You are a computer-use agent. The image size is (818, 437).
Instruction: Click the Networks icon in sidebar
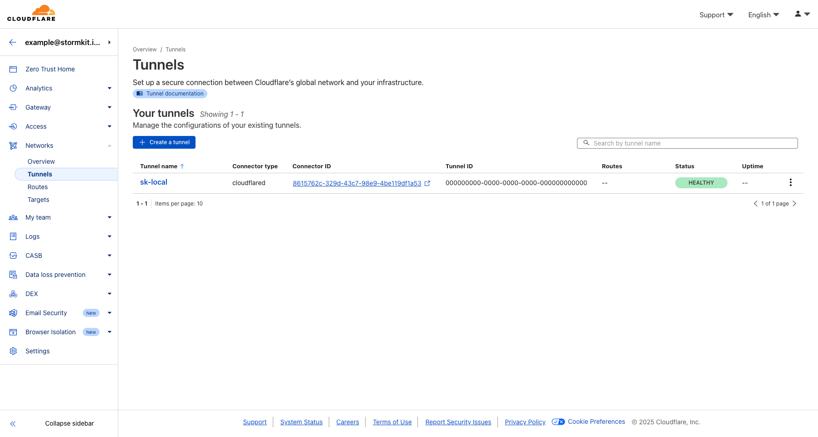click(x=13, y=146)
